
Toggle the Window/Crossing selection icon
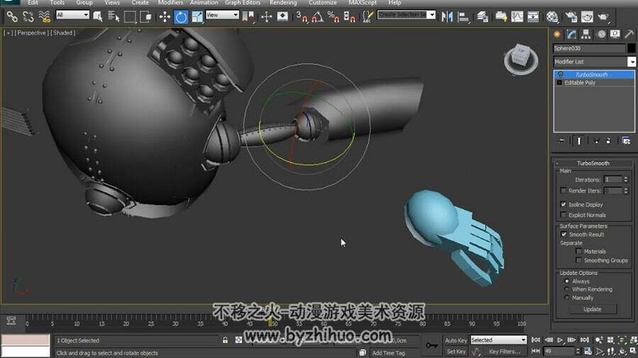click(145, 17)
